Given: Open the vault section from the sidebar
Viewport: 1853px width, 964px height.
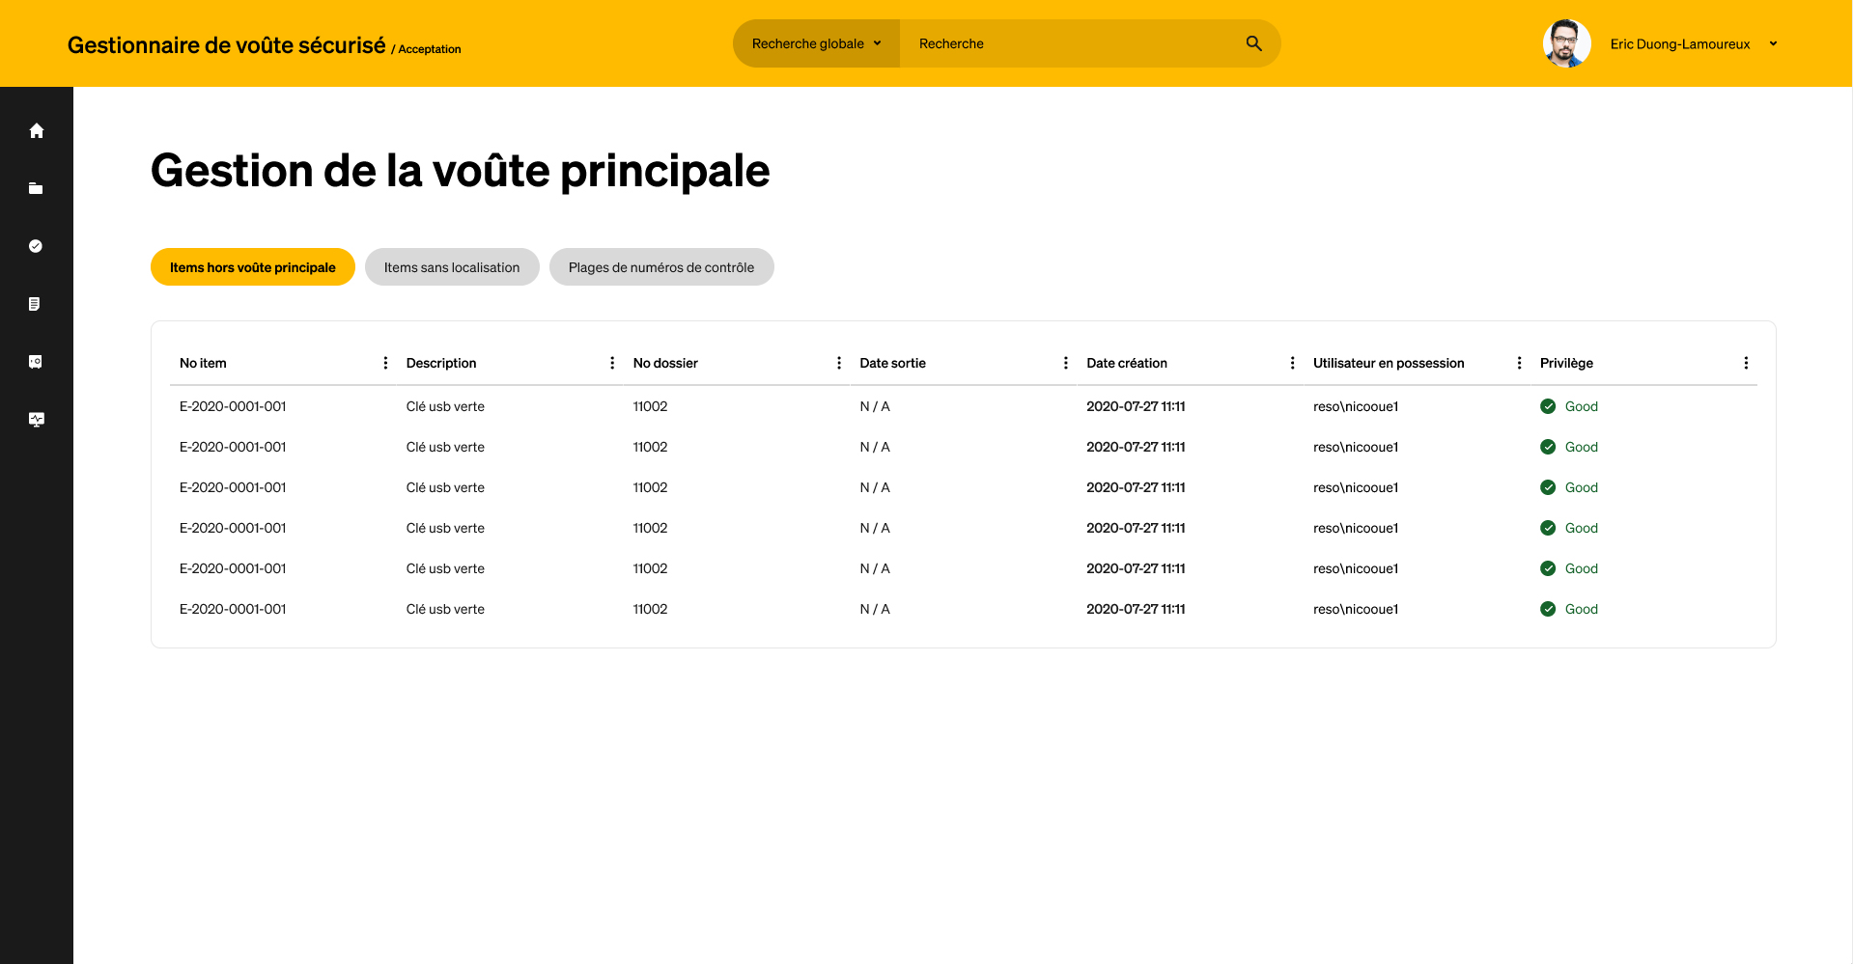Looking at the screenshot, I should [37, 361].
